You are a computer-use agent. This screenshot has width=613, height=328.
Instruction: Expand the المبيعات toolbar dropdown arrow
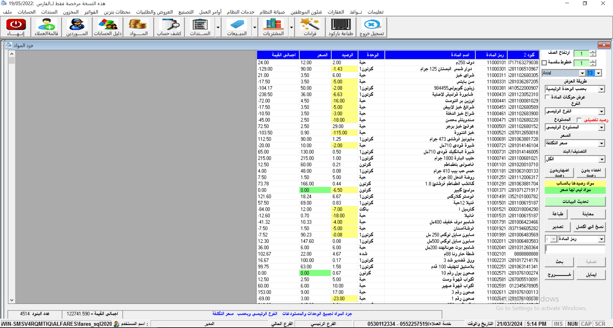click(x=255, y=27)
